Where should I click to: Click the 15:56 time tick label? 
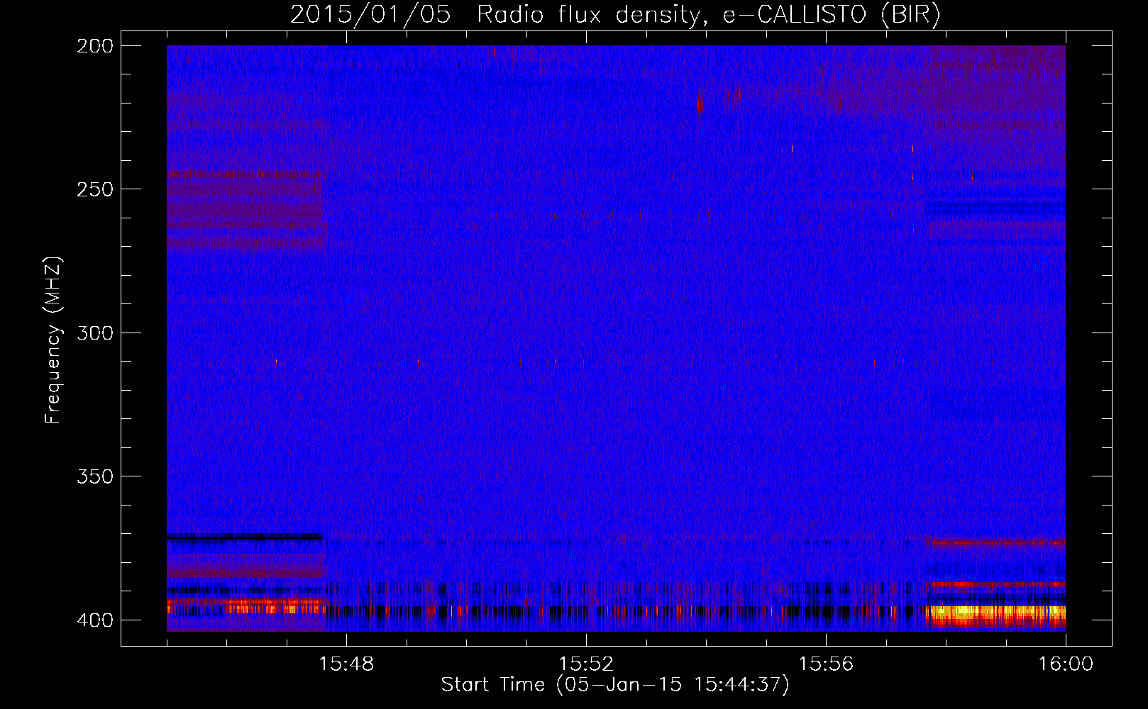(x=826, y=664)
